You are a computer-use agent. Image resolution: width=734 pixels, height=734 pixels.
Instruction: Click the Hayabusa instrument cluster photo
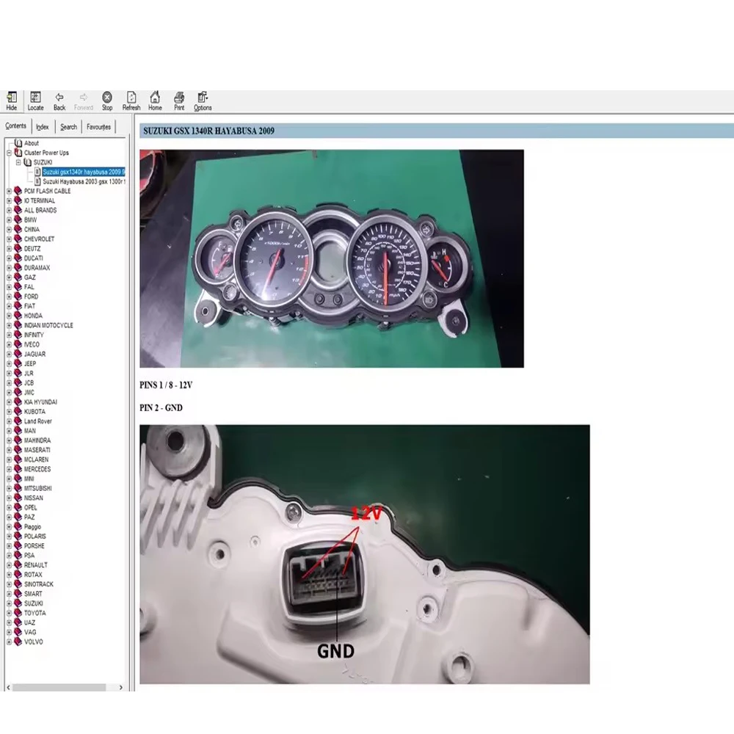(x=332, y=258)
